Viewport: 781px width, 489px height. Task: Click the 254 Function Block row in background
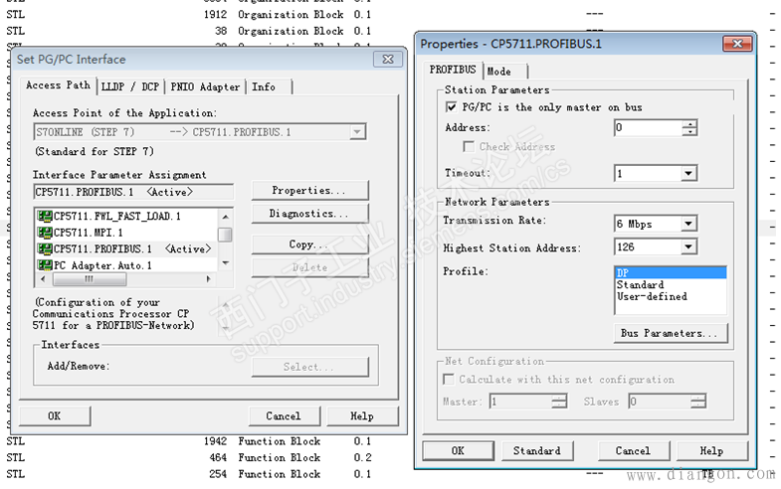[189, 474]
